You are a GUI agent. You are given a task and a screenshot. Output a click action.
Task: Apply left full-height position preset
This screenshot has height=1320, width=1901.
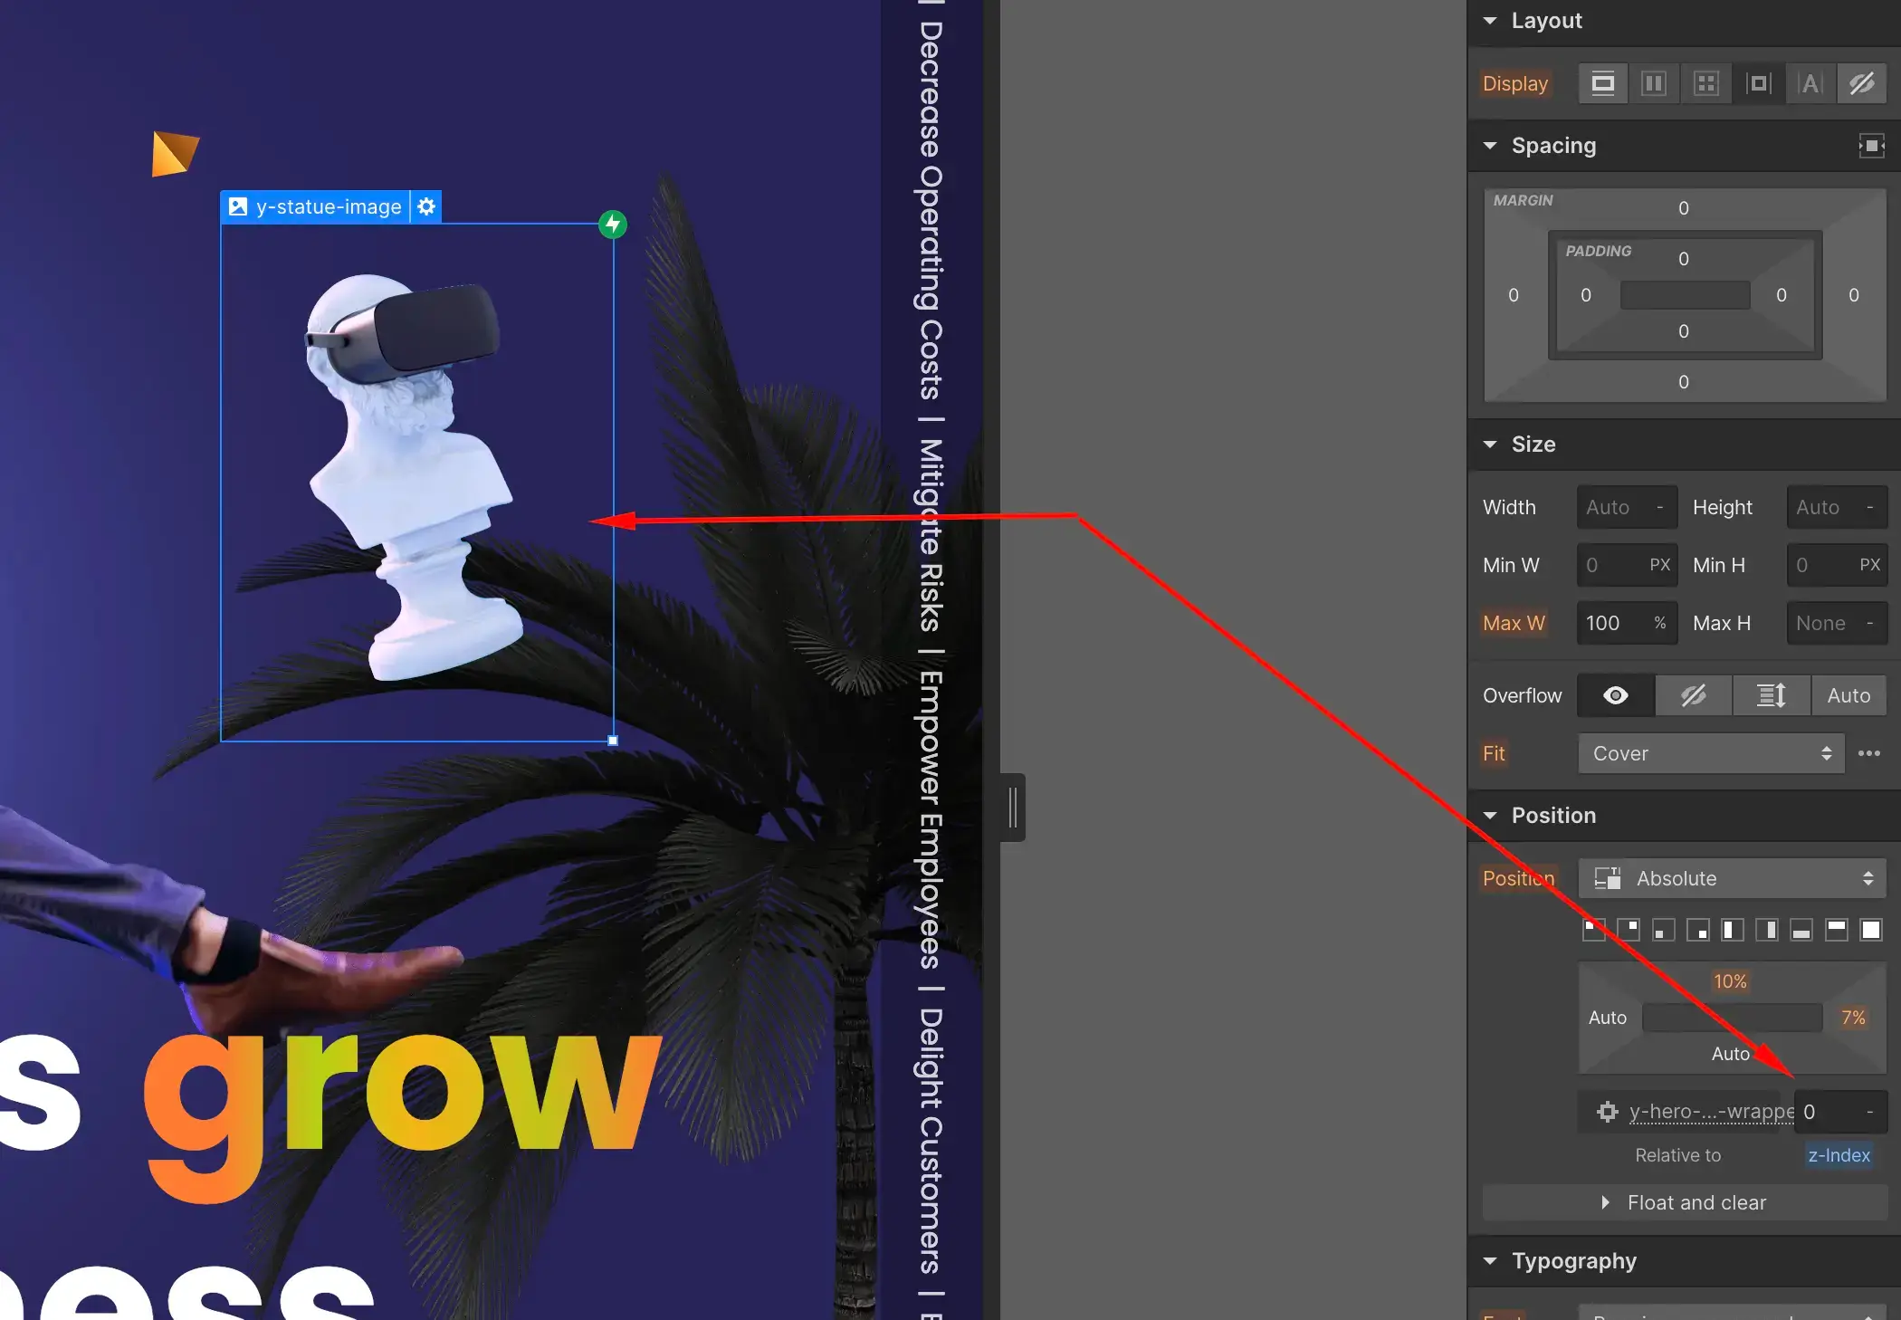click(1732, 930)
